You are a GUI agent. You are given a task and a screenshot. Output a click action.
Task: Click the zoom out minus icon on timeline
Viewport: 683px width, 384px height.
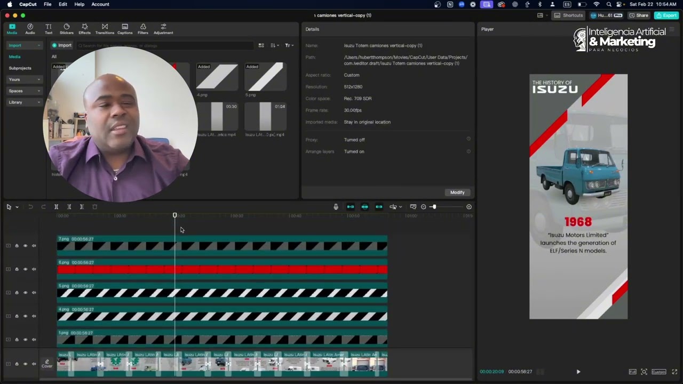click(424, 207)
